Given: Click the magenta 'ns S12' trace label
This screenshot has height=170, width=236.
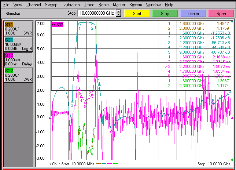Looking at the screenshot, I should point(57,25).
